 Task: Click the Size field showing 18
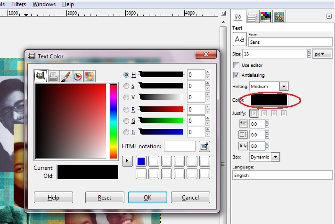point(275,54)
